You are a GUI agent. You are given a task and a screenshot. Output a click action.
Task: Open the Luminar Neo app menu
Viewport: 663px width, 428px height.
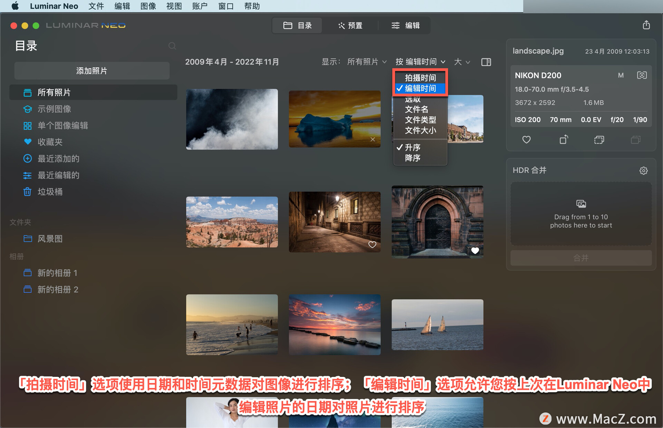[x=54, y=6]
